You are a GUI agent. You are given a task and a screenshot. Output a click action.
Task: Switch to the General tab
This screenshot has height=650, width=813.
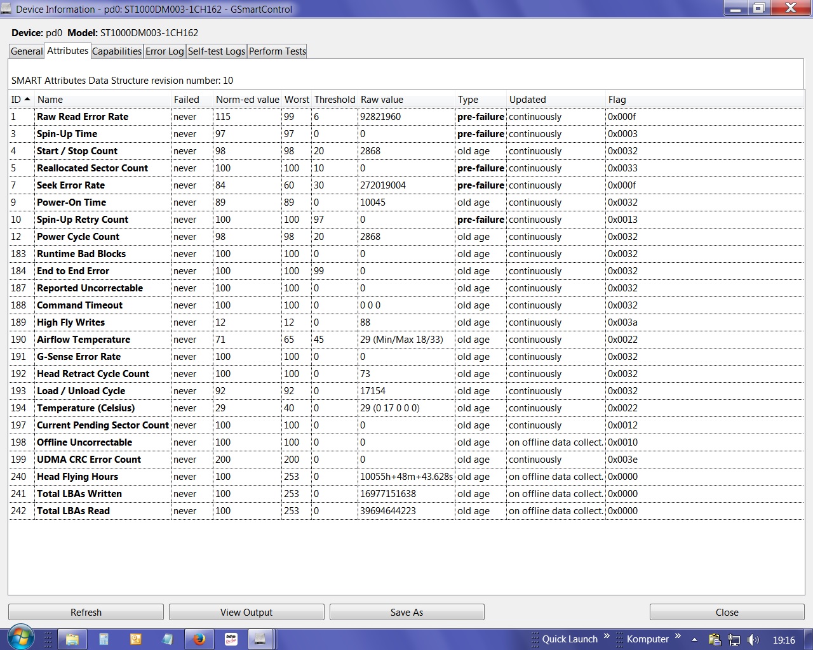pos(27,51)
